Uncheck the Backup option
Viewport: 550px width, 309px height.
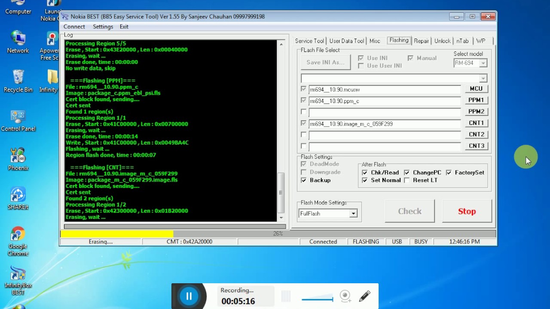click(304, 180)
